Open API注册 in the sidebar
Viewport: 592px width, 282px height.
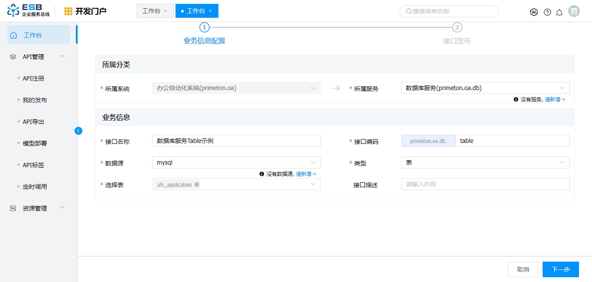[x=33, y=78]
